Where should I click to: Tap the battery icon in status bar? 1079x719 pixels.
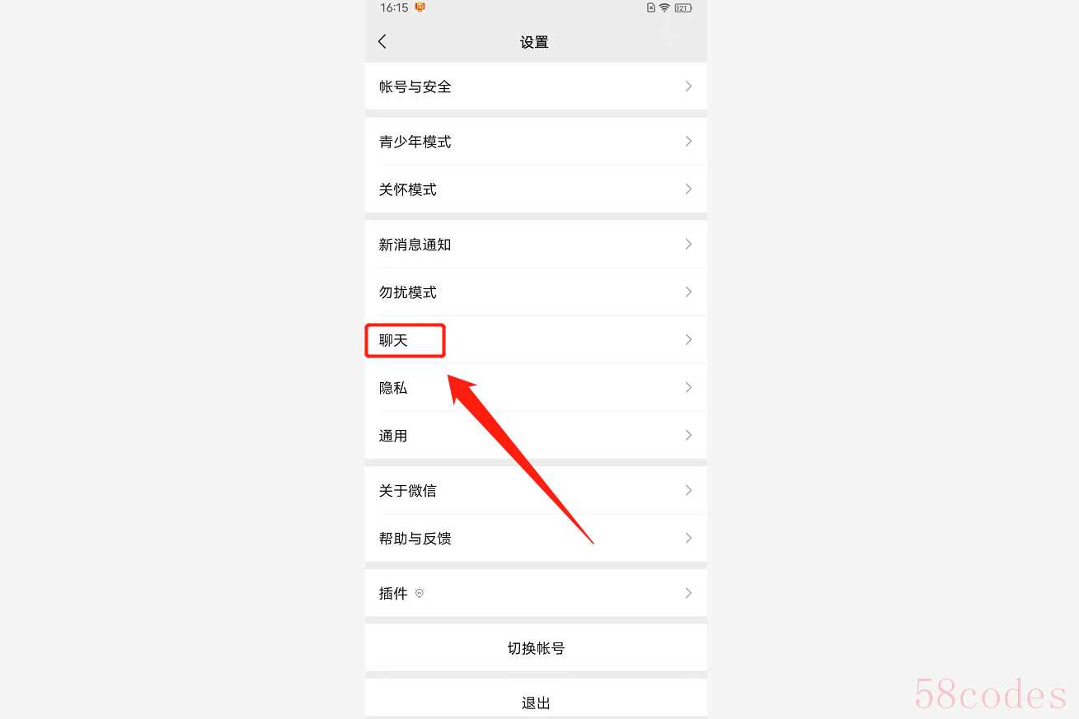683,7
